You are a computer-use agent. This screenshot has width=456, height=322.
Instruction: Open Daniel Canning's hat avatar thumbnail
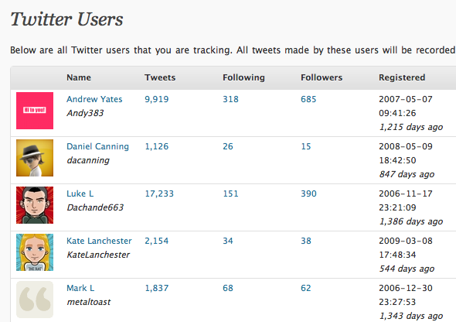35,158
